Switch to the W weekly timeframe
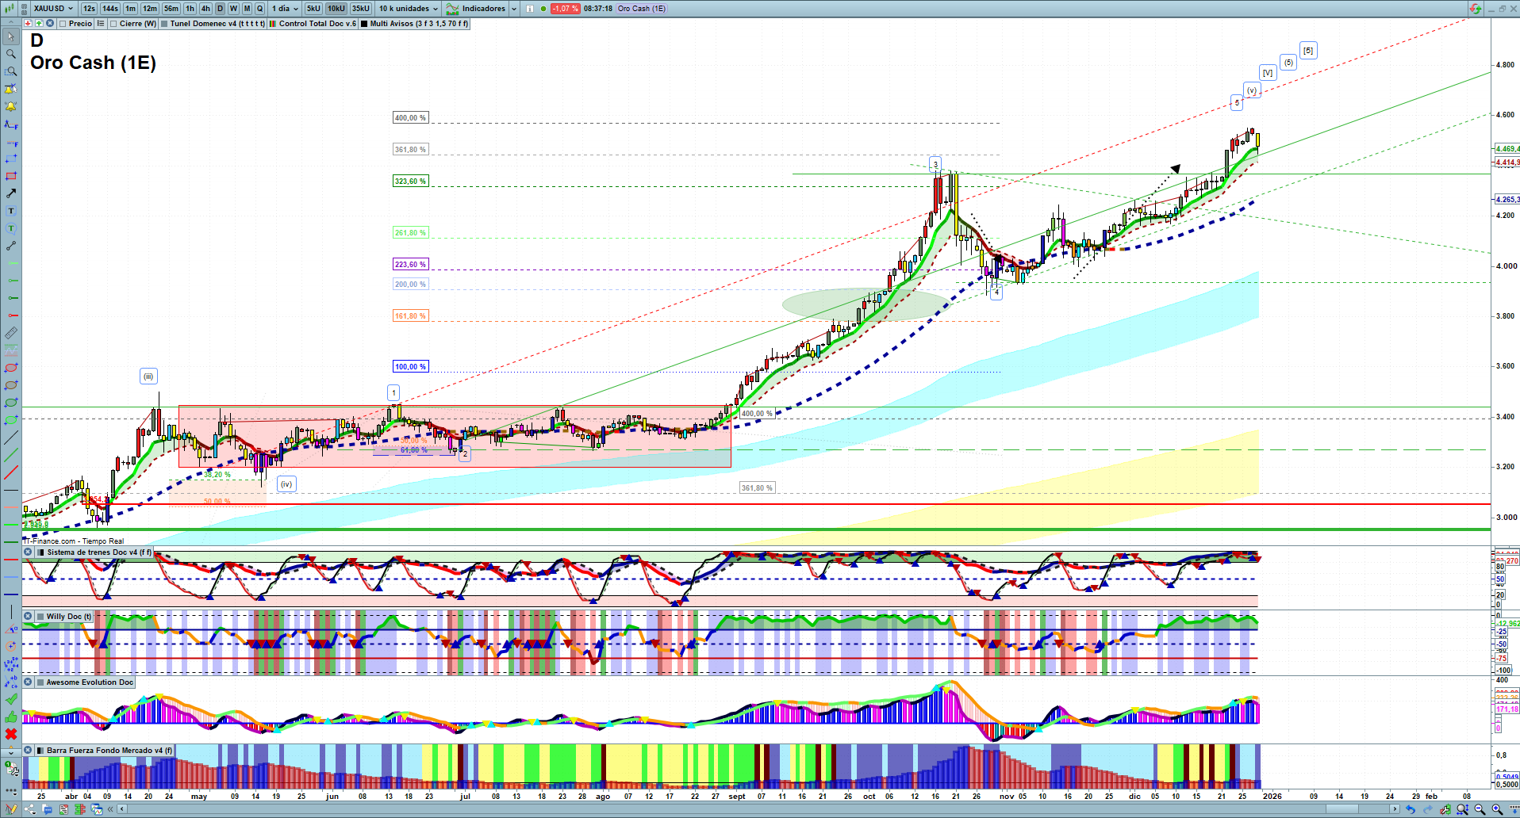 (x=233, y=9)
